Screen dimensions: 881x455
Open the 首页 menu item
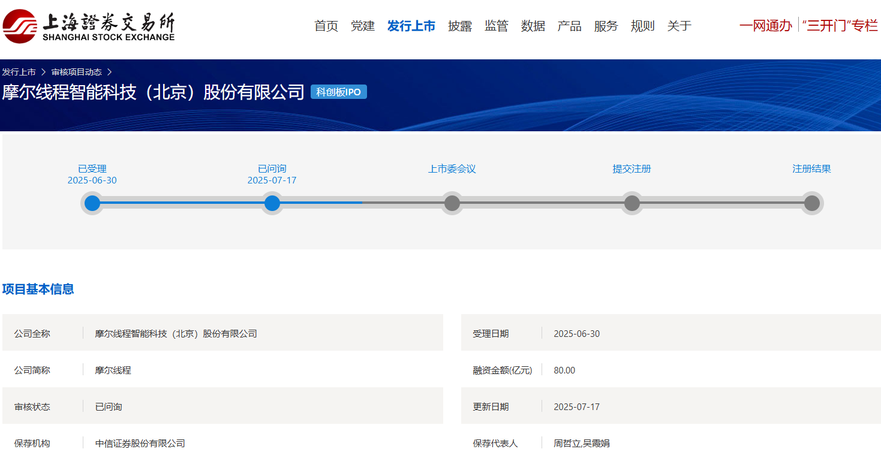326,26
